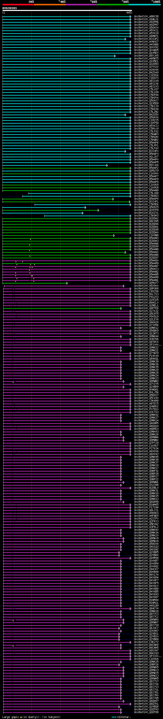163x719 pixels.
Task: Select the UniRef100_B8YJK5 label
Action: pyautogui.click(x=146, y=56)
